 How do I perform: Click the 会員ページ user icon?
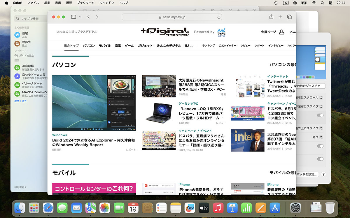[x=281, y=32]
